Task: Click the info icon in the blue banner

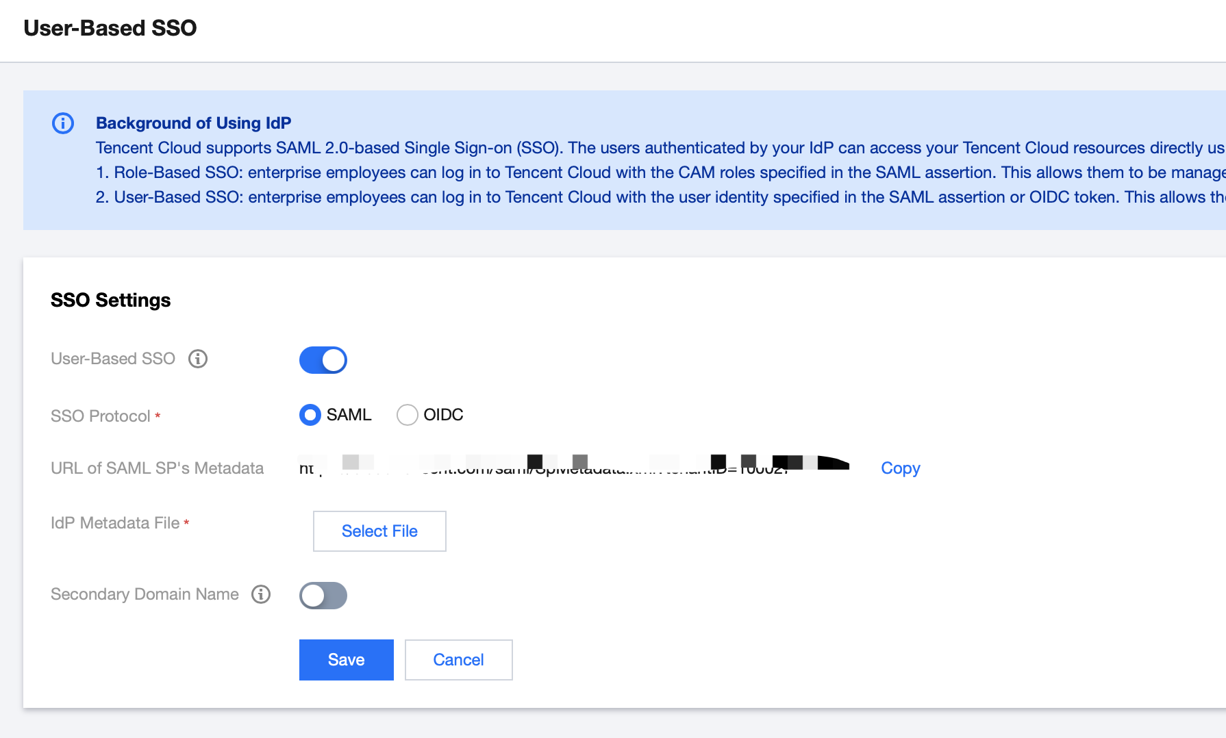Action: [x=63, y=123]
